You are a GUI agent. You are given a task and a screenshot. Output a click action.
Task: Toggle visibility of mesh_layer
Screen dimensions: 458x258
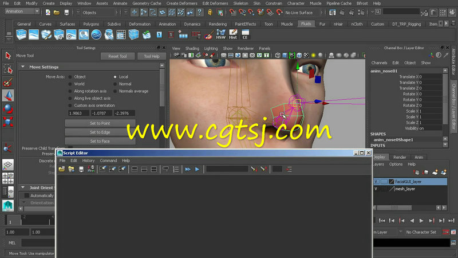(x=376, y=189)
